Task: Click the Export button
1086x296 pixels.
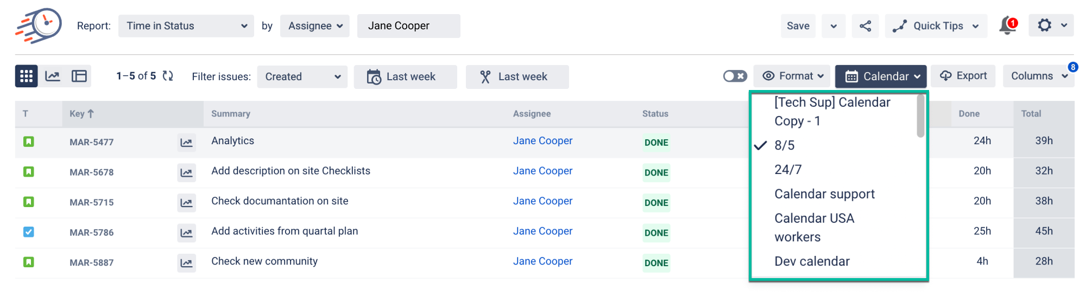Action: (x=963, y=76)
